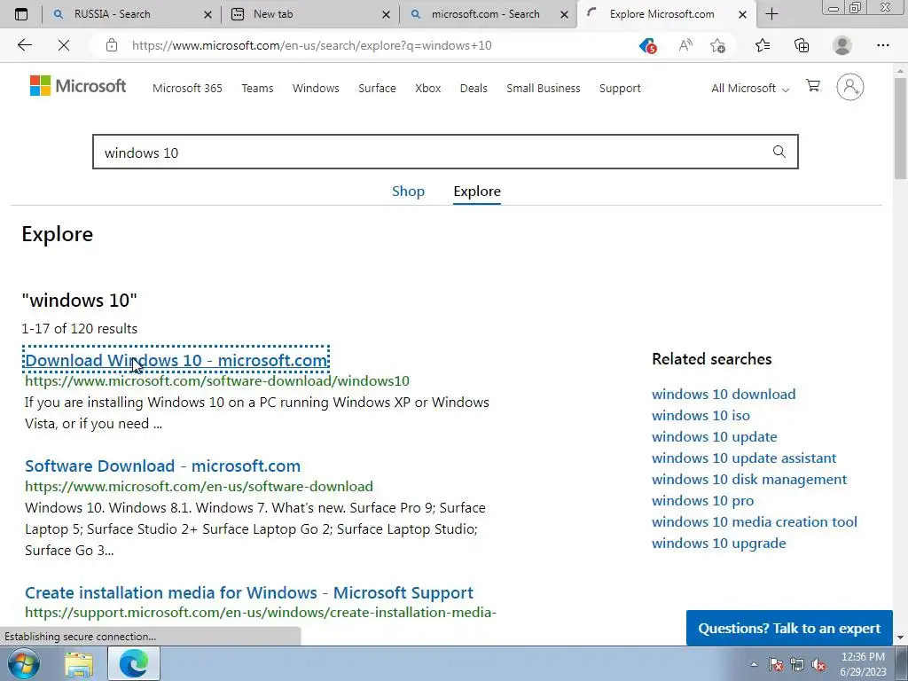Image resolution: width=908 pixels, height=681 pixels.
Task: Open Edge settings and more menu
Action: (882, 45)
